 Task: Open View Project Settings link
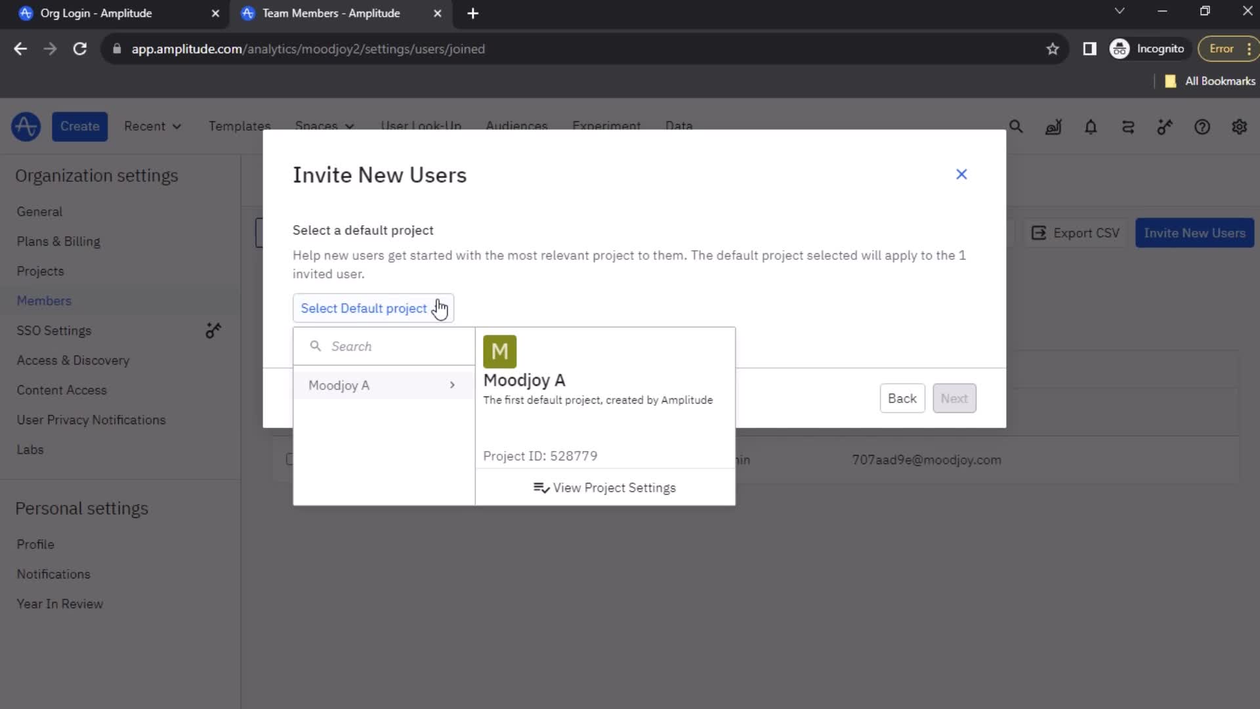pos(604,488)
